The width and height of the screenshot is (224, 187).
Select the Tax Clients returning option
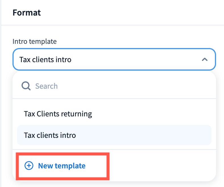pos(58,114)
